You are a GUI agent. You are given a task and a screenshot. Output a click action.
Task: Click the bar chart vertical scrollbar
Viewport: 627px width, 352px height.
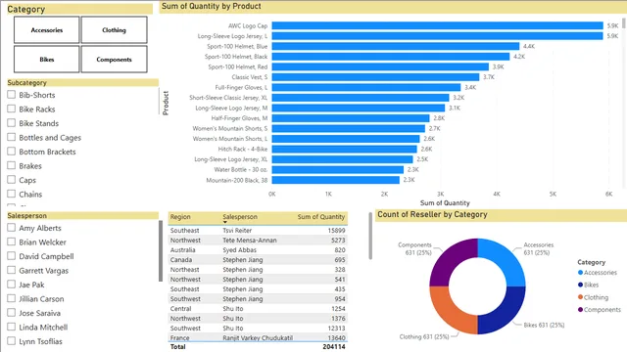click(624, 22)
